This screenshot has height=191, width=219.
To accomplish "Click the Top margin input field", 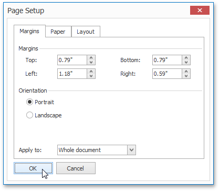I will pos(72,60).
